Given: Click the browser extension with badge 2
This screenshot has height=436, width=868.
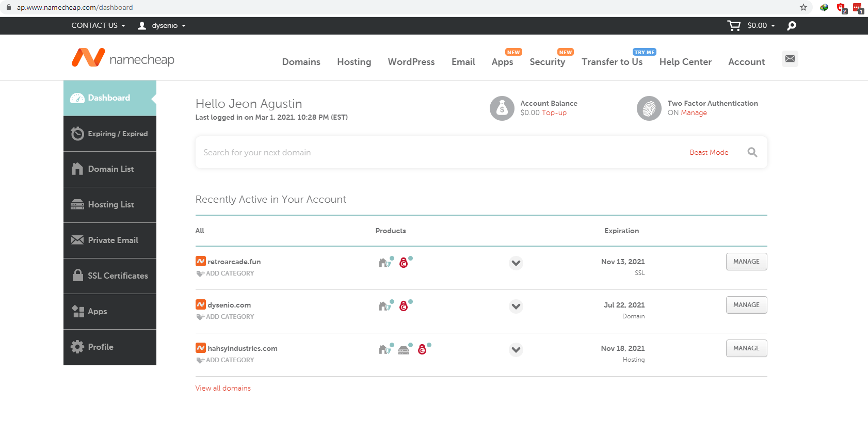Looking at the screenshot, I should tap(842, 8).
